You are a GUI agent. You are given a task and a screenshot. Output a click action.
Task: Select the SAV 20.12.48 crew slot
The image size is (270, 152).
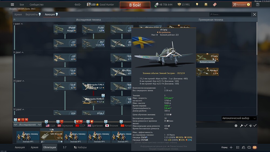(52, 137)
